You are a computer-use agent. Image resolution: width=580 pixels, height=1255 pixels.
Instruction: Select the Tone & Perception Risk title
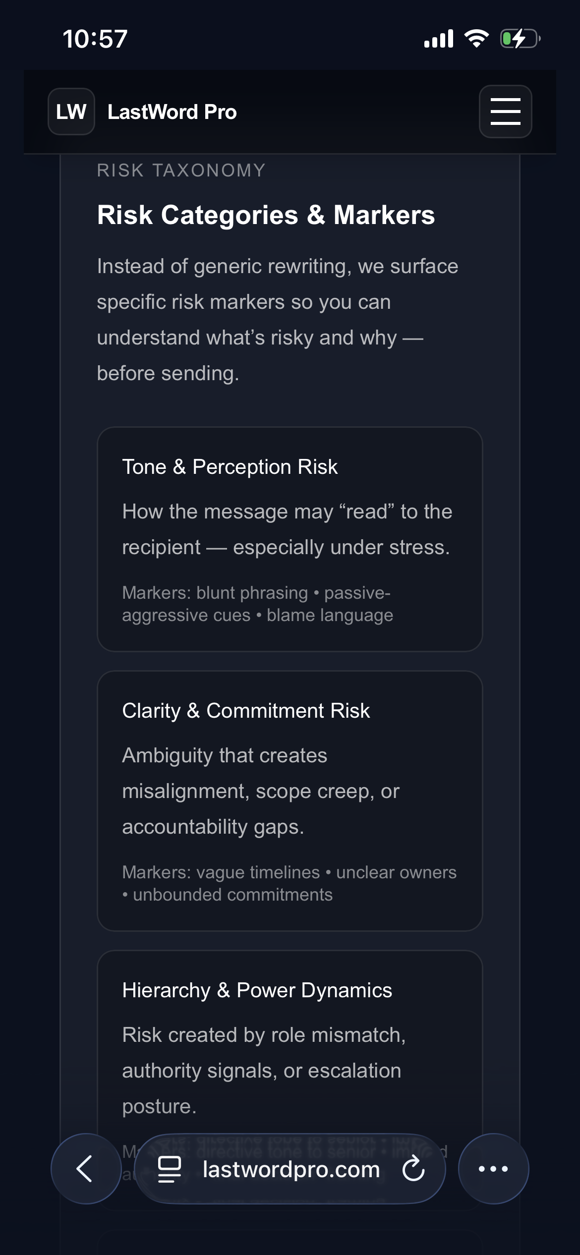click(x=230, y=466)
